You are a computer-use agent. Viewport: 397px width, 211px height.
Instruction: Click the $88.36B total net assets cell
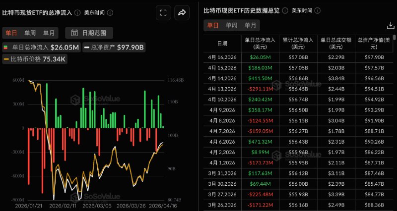coord(374,205)
